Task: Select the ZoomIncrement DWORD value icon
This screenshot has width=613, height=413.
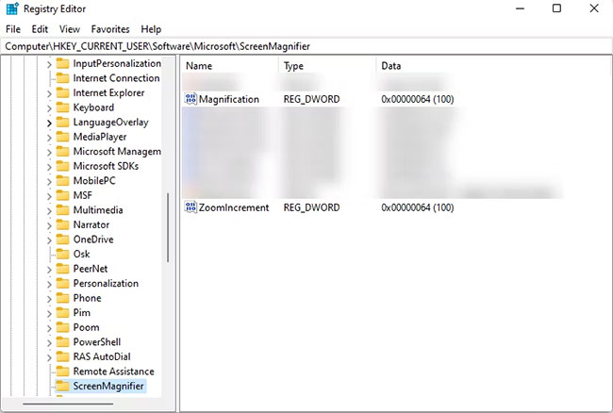Action: [x=191, y=207]
